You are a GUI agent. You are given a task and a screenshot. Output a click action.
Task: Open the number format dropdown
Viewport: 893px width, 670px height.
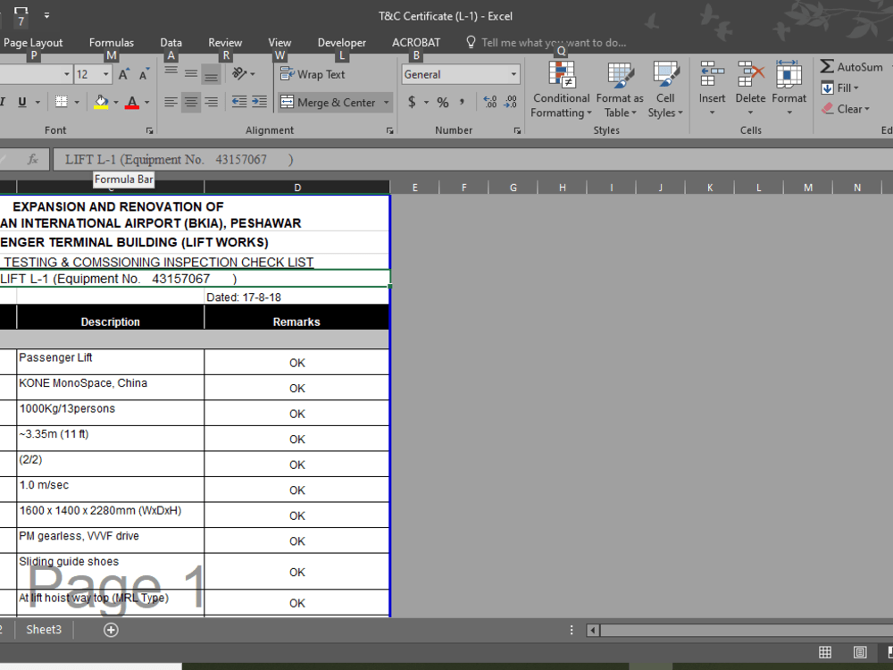pos(513,75)
